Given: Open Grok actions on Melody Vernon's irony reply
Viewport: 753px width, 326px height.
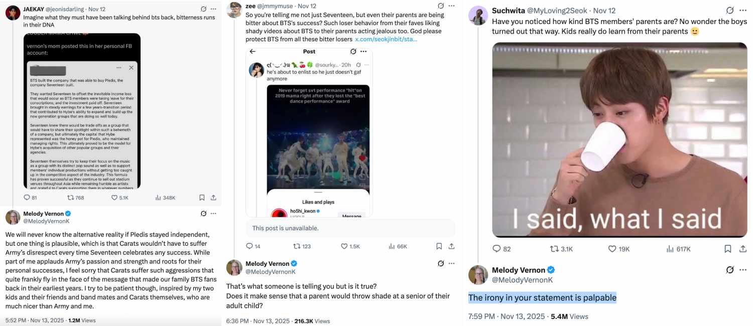Looking at the screenshot, I should pos(729,269).
